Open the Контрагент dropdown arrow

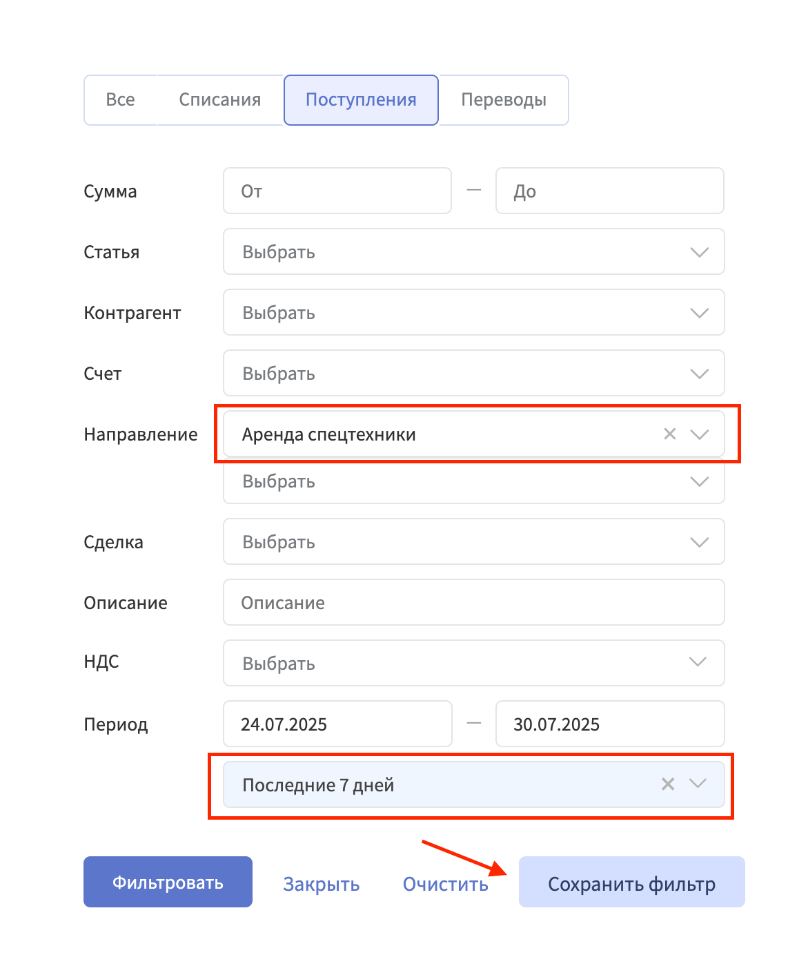pos(700,313)
